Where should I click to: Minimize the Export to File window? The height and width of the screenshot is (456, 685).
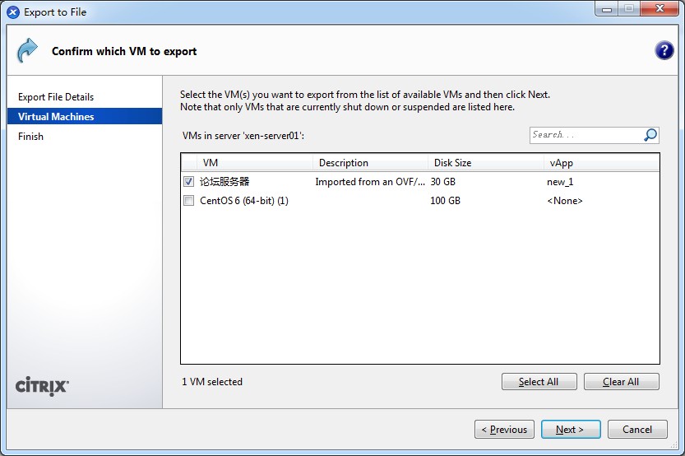pos(607,9)
